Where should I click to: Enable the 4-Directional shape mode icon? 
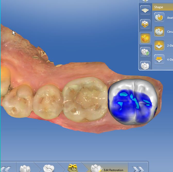[x=159, y=59]
